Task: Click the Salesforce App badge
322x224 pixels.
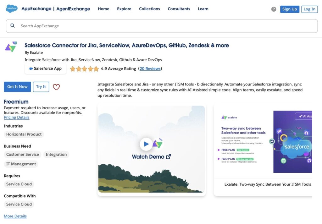Action: pyautogui.click(x=45, y=68)
